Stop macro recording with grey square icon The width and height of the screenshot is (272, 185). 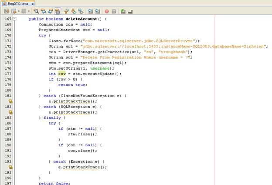[x=114, y=11]
